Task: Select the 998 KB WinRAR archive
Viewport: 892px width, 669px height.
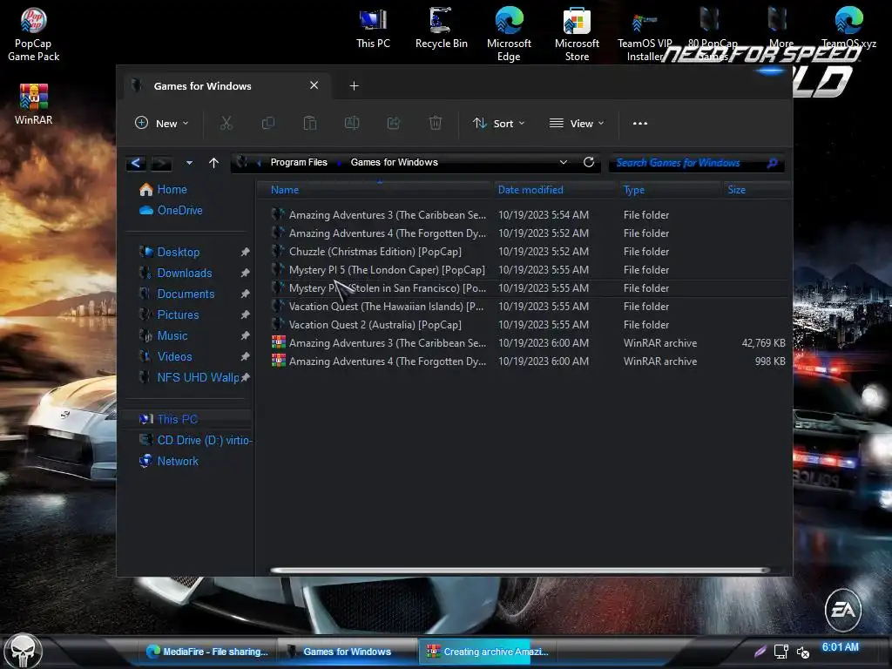Action: click(530, 362)
